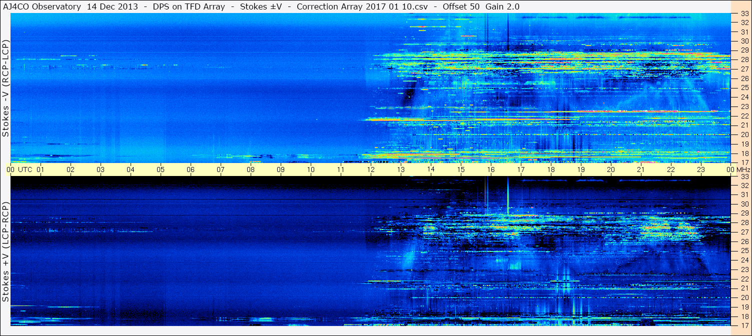This screenshot has height=336, width=752.
Task: Select the 21 hour marker on the time axis
Action: pyautogui.click(x=641, y=169)
